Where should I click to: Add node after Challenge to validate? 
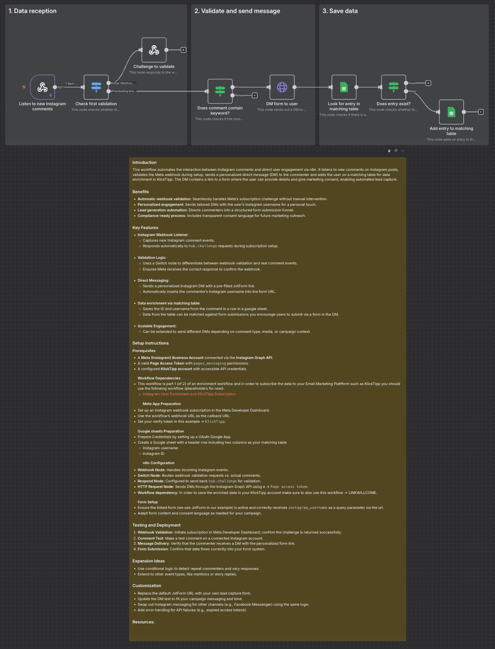183,50
